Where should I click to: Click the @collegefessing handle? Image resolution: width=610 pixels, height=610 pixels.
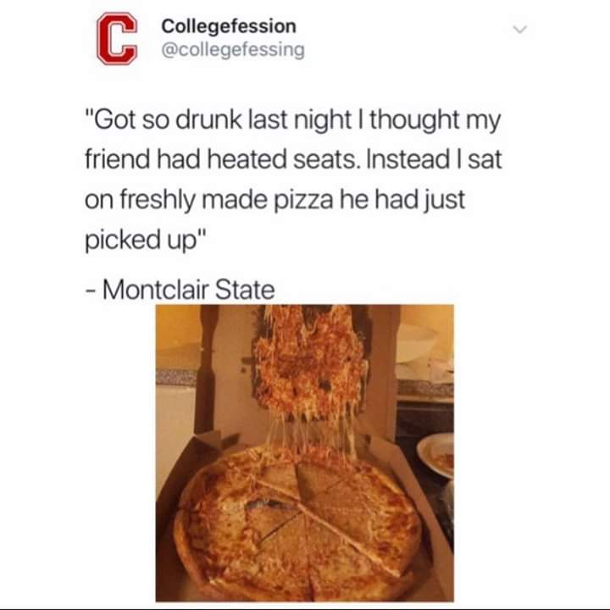tap(233, 50)
